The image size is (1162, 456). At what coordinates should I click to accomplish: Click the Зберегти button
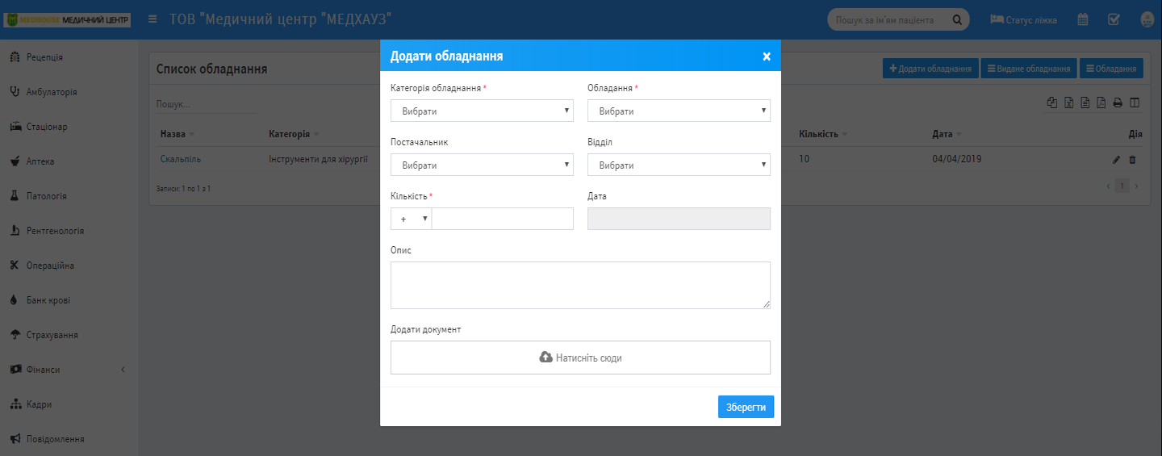pos(746,407)
